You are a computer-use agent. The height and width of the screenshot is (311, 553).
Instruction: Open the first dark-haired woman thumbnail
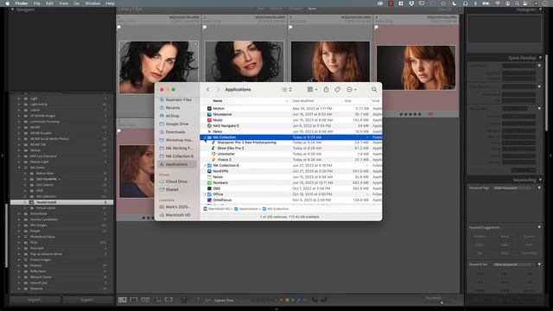click(158, 67)
